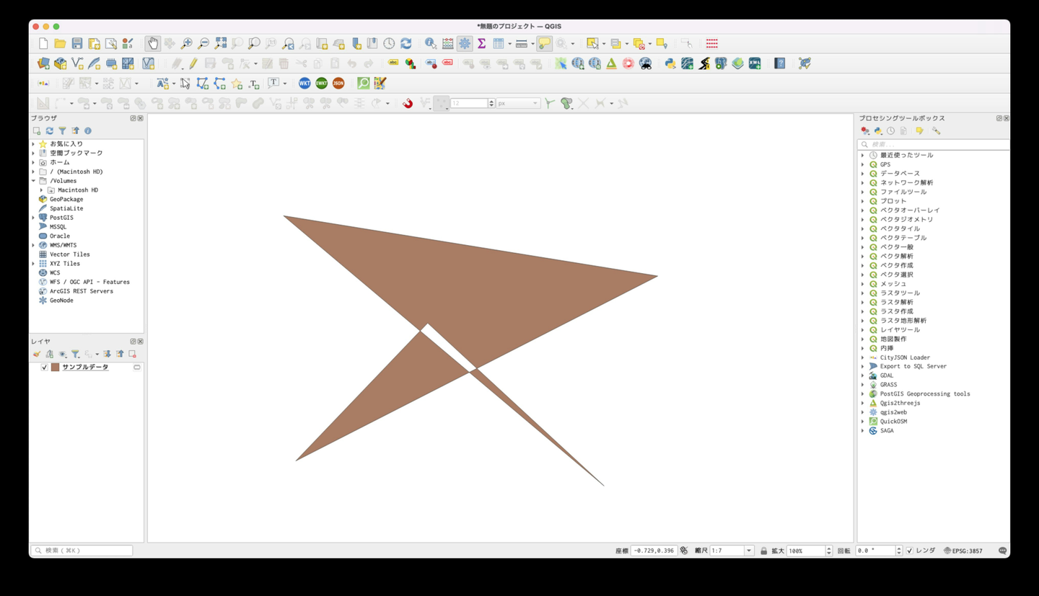The width and height of the screenshot is (1039, 596).
Task: Refresh the Browser panel
Action: click(50, 131)
